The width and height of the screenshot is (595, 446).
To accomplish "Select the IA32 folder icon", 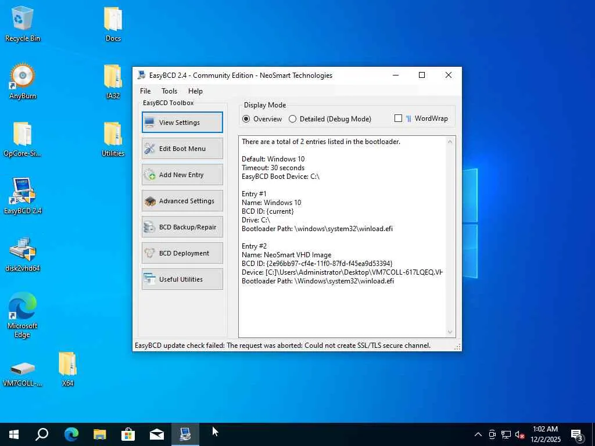I will click(x=113, y=81).
